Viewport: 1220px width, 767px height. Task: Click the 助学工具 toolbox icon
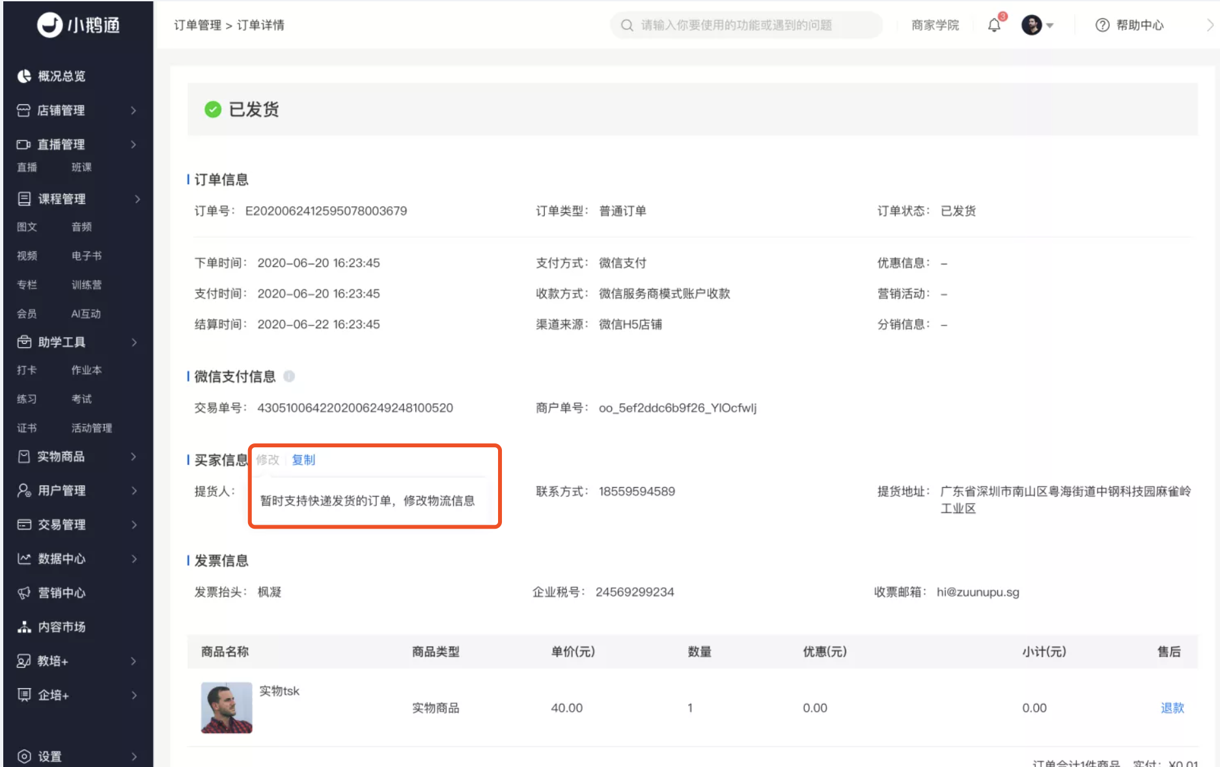click(24, 342)
